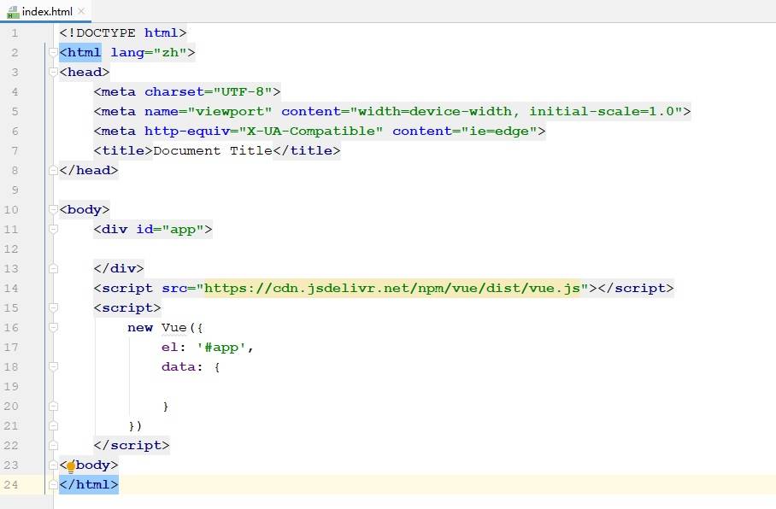Place cursor in "Document Title" text
776x509 pixels.
click(212, 150)
